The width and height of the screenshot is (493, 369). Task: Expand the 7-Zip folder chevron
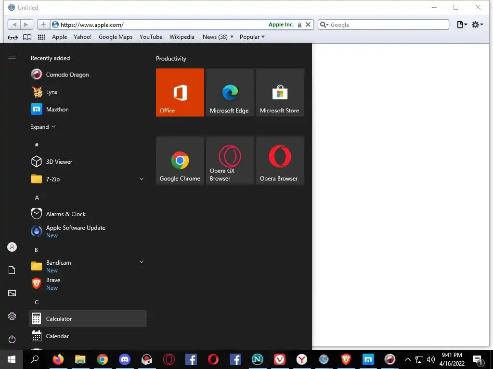(142, 179)
